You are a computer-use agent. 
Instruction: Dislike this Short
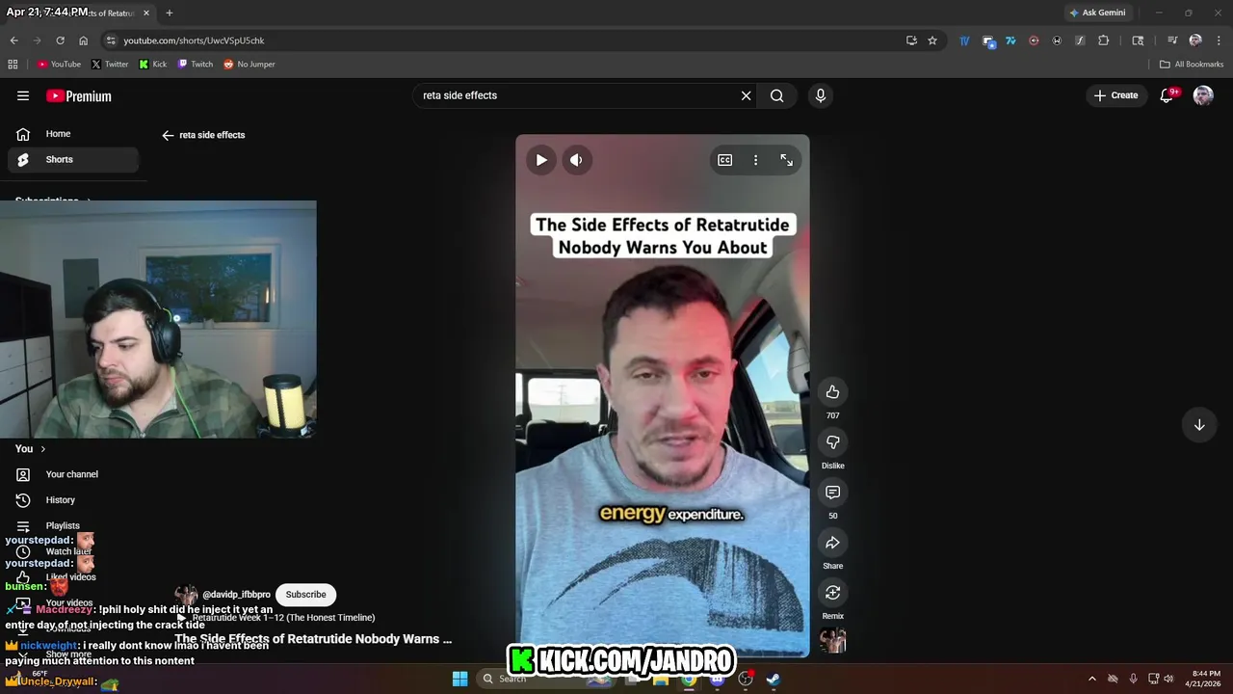click(x=832, y=442)
